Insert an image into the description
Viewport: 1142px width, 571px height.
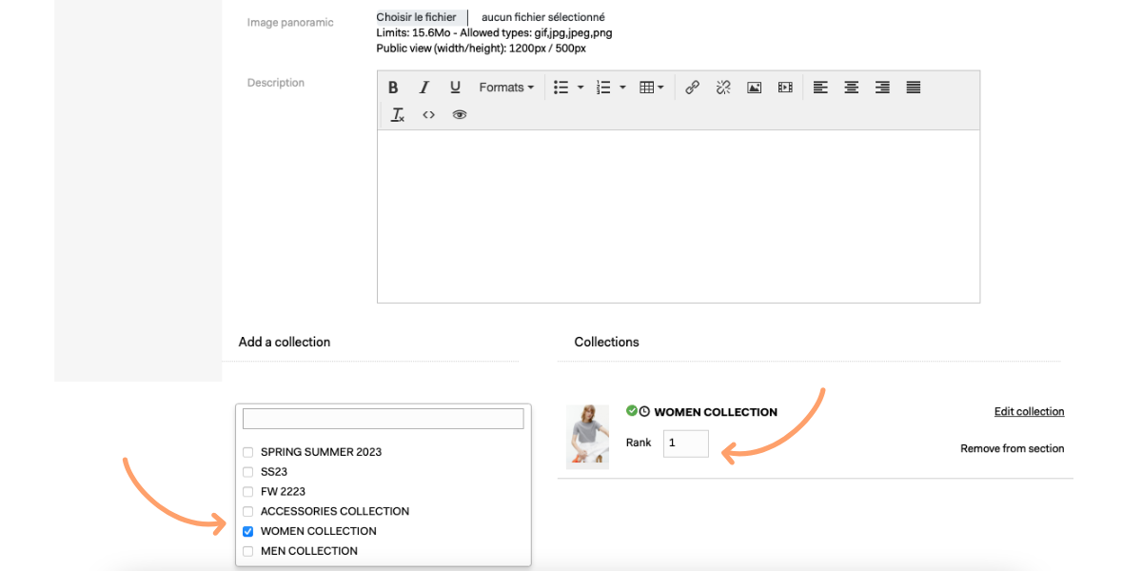pyautogui.click(x=754, y=88)
